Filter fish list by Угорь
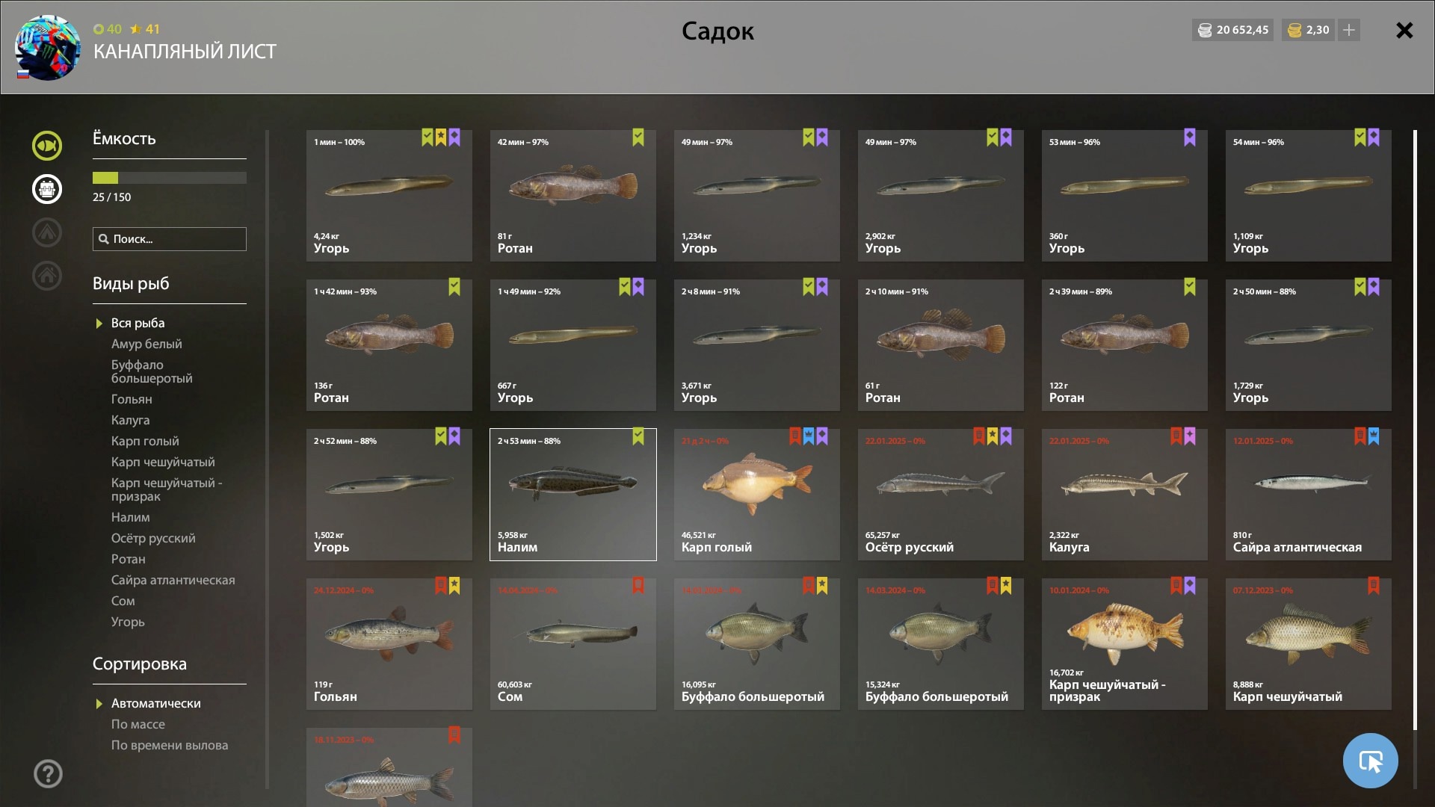Image resolution: width=1435 pixels, height=807 pixels. point(128,622)
